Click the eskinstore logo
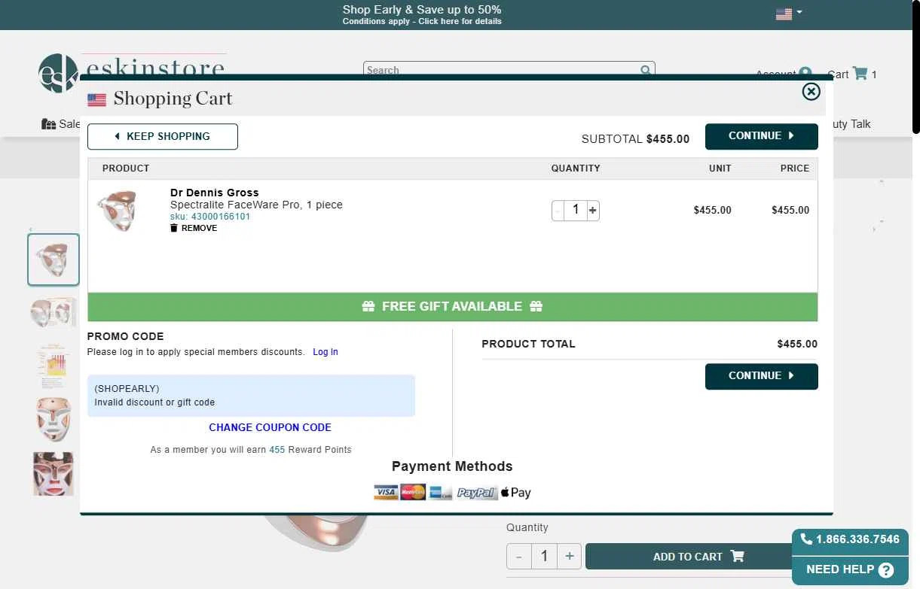The height and width of the screenshot is (589, 920). pos(133,72)
